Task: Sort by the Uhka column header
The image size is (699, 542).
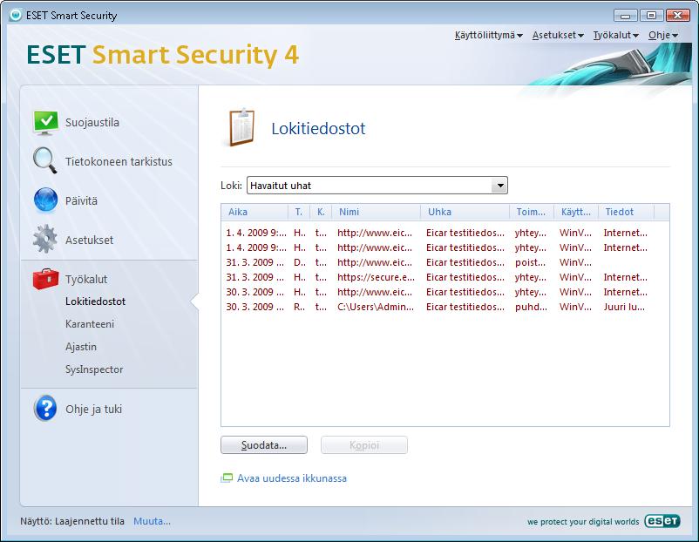Action: (465, 212)
